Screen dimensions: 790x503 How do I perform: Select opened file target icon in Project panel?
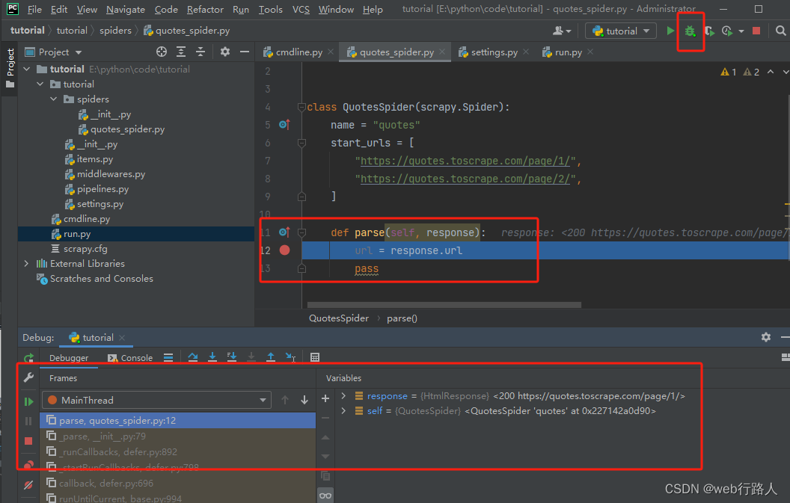[x=162, y=52]
